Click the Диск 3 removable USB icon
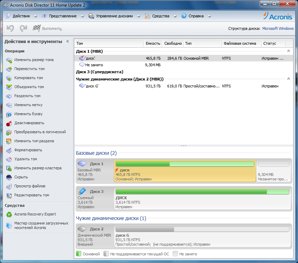Image resolution: width=298 pixels, height=263 pixels. pyautogui.click(x=82, y=191)
